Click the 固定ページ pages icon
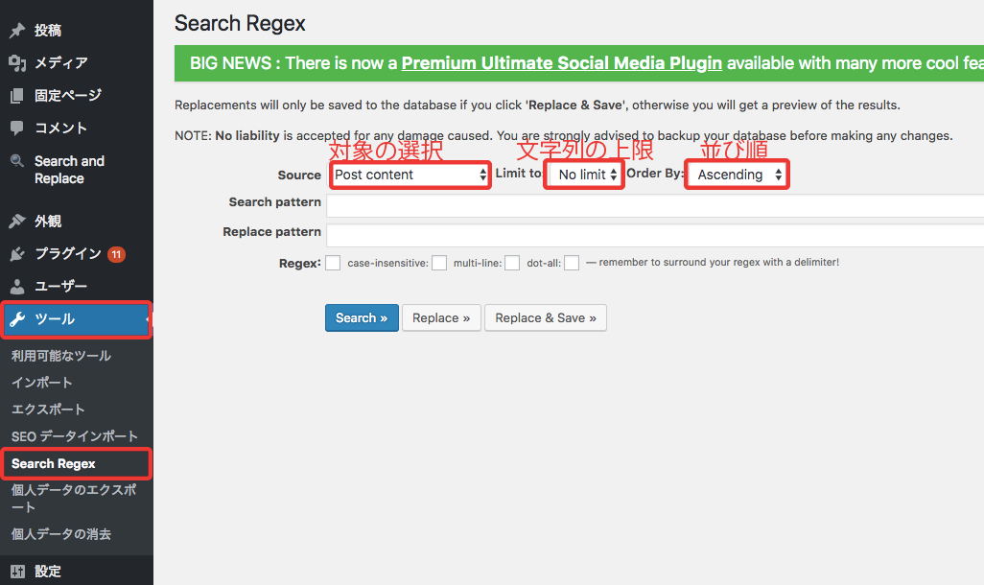Screen dimensions: 984x585 tap(17, 96)
